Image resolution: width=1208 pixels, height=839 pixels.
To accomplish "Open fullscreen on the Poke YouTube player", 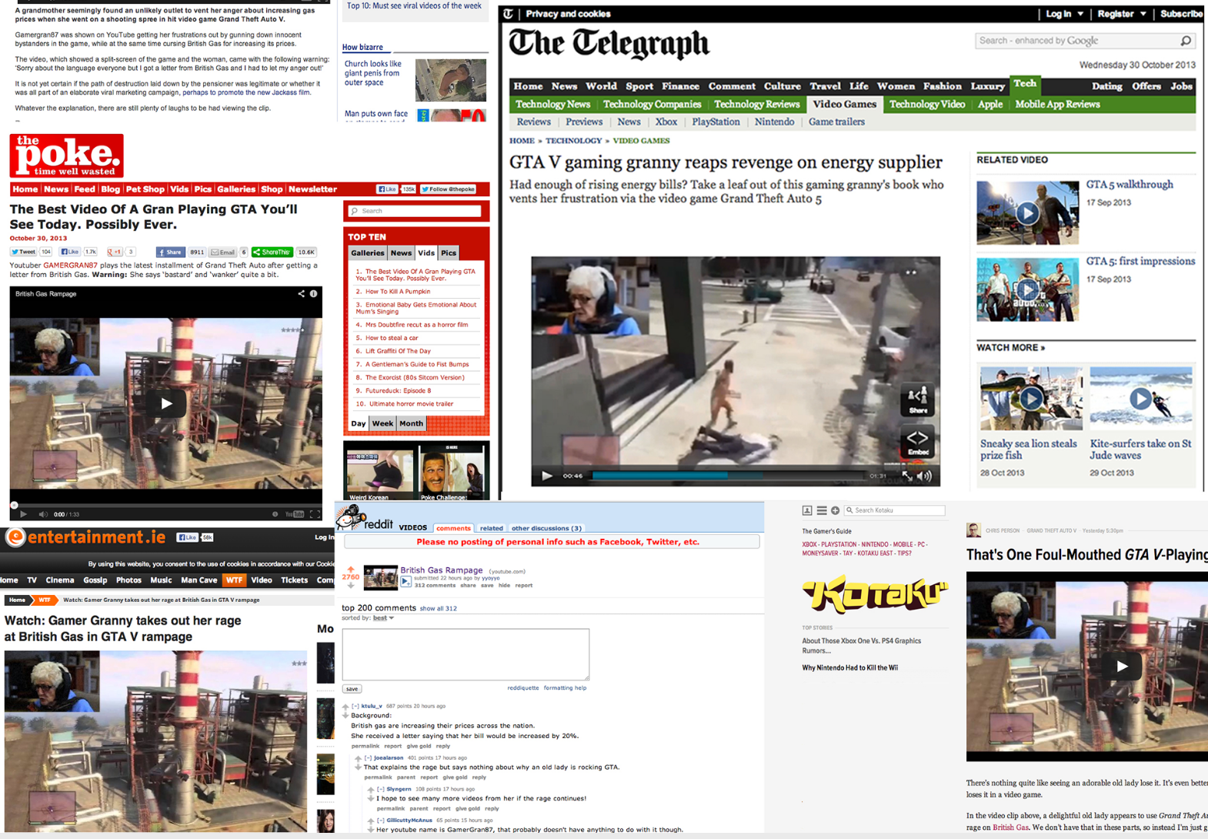I will point(315,514).
